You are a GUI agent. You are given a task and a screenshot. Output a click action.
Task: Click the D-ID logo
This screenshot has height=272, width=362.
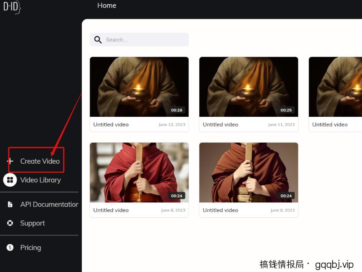tap(11, 8)
